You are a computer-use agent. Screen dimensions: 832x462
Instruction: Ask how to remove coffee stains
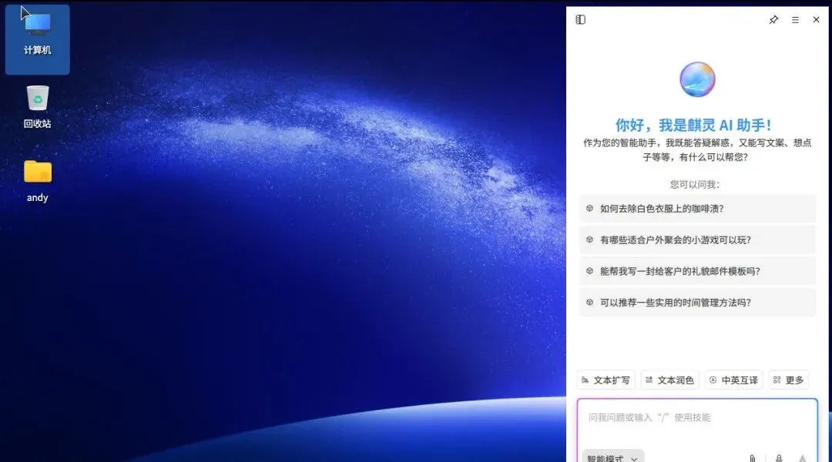[x=697, y=209]
